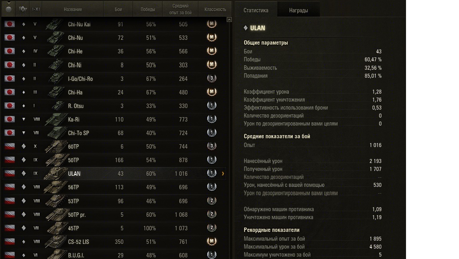Select the Chi-To SP row
The image size is (459, 259).
114,133
